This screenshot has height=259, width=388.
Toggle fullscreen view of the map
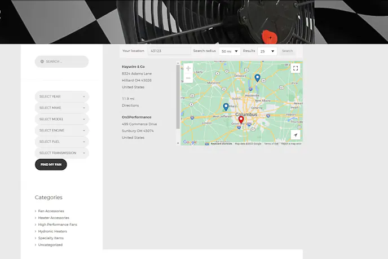295,68
